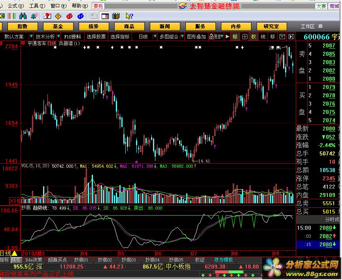Click the blue round info icon
This screenshot has width=342, height=280.
click(81, 16)
